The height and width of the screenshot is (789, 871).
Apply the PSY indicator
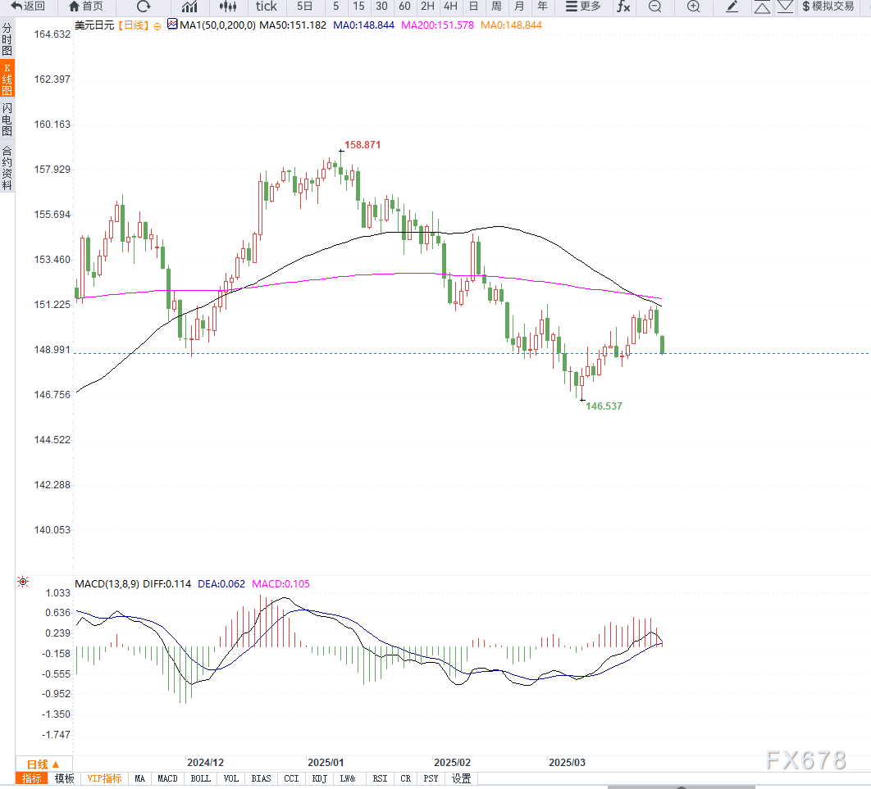coord(431,778)
